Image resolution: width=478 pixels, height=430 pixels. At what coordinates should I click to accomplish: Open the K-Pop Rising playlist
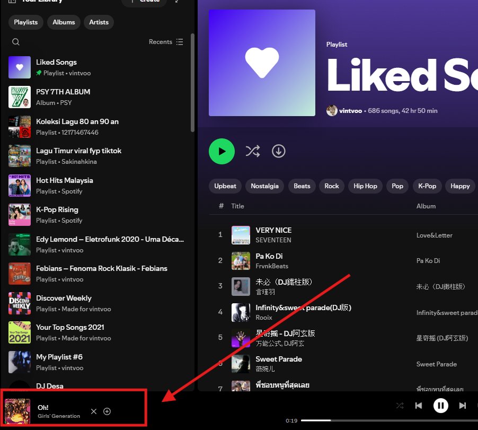click(96, 215)
